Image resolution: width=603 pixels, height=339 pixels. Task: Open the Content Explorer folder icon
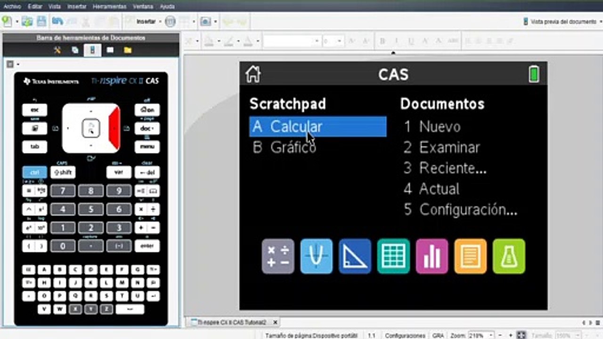128,50
